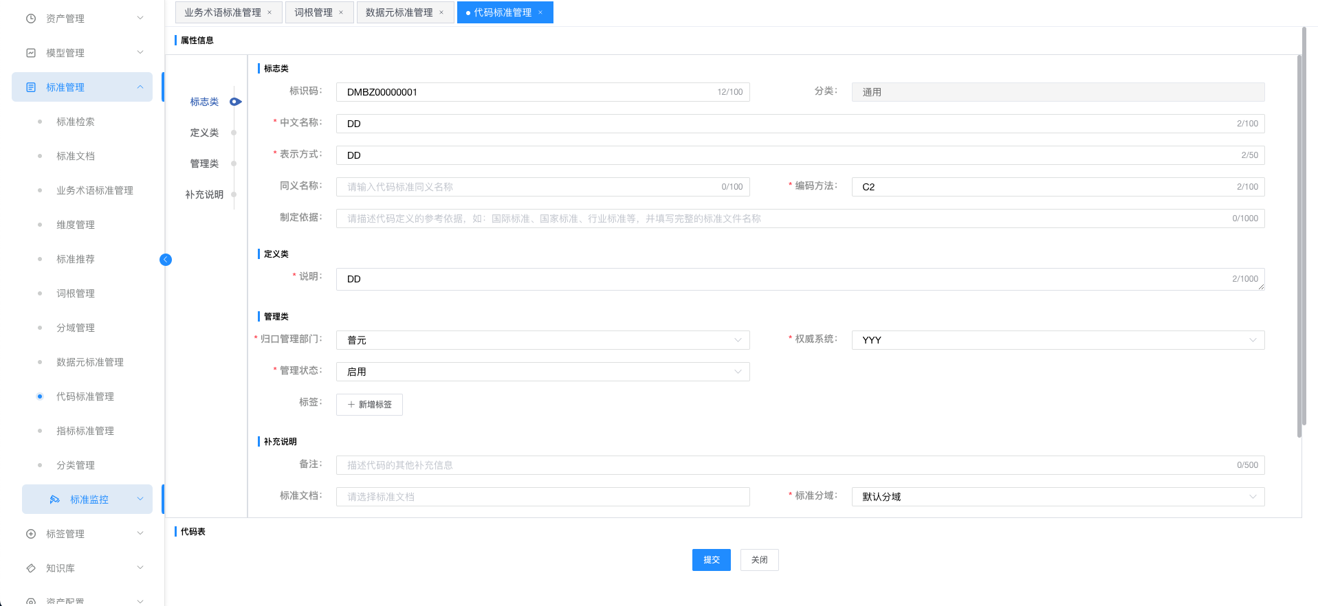Click the 标准文档 selection field

[543, 497]
